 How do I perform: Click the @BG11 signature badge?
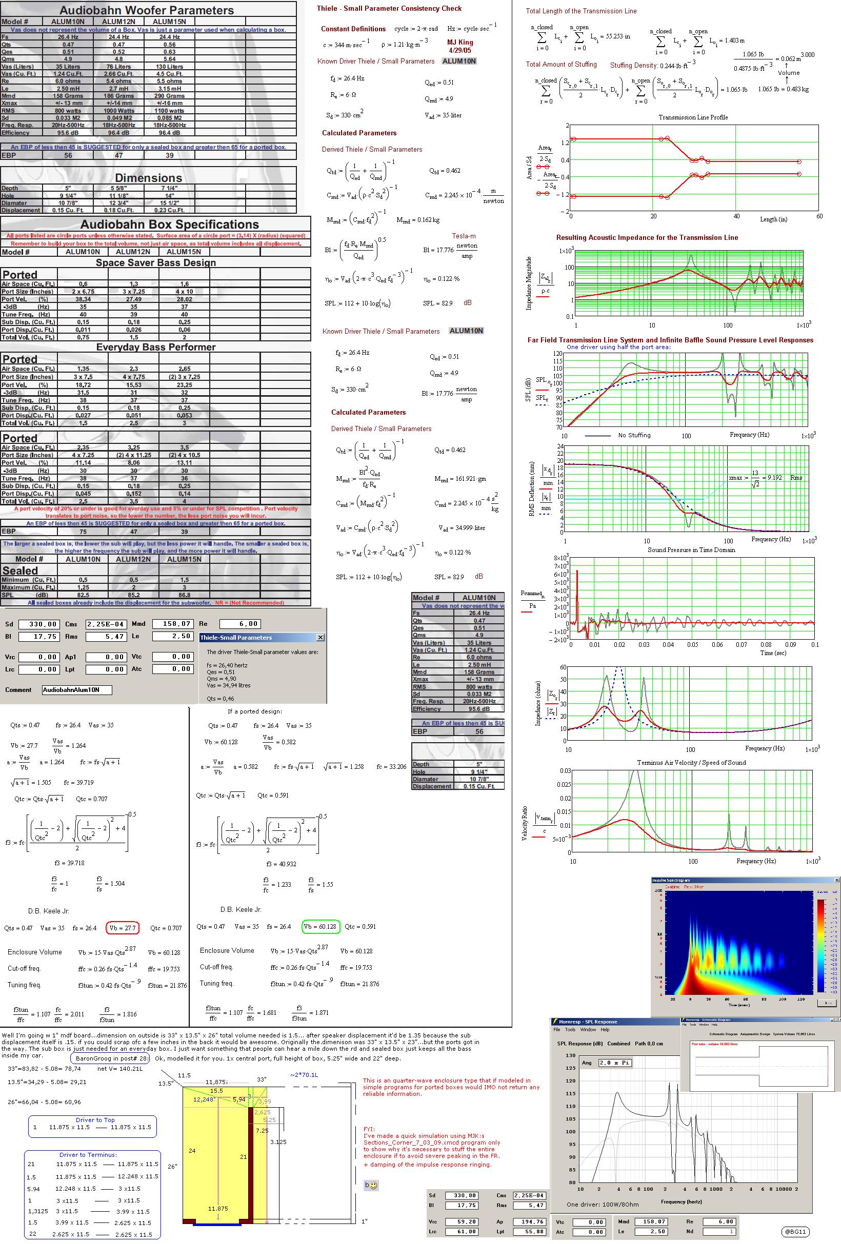click(x=796, y=1232)
